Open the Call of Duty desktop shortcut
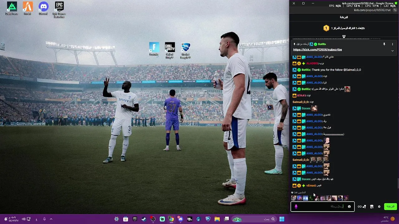The height and width of the screenshot is (224, 399). [170, 50]
